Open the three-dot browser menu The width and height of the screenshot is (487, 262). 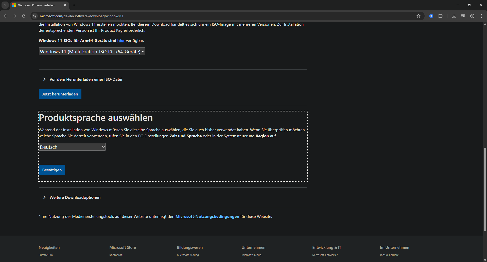coord(481,16)
